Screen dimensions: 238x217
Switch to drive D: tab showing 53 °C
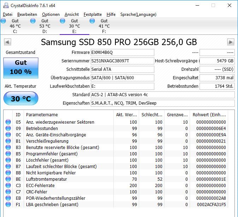[x=45, y=26]
